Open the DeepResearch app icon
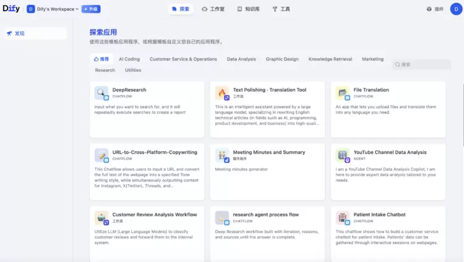464x262 pixels. click(x=101, y=93)
